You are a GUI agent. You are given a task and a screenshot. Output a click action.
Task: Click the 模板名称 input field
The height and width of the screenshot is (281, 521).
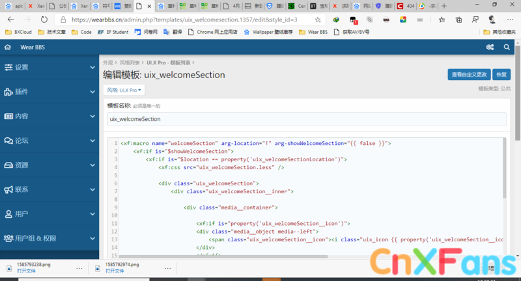click(x=306, y=119)
